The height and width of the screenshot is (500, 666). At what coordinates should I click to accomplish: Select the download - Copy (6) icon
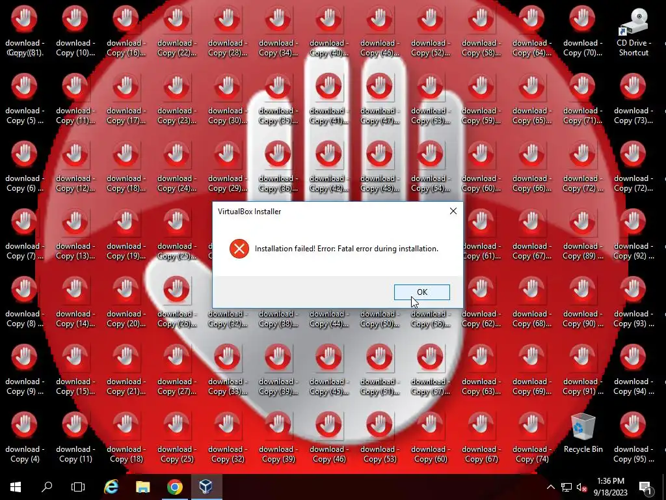25,168
